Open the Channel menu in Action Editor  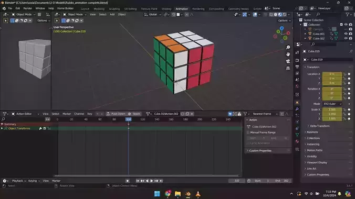pos(79,114)
